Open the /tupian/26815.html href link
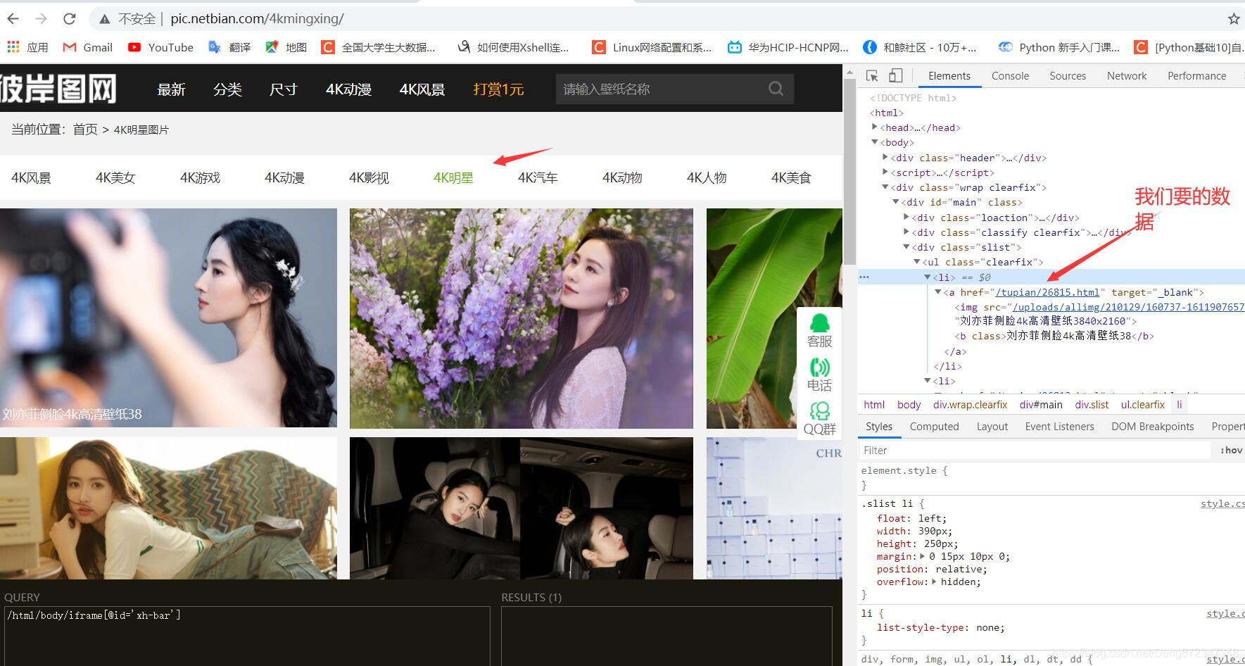This screenshot has width=1245, height=666. click(1047, 292)
